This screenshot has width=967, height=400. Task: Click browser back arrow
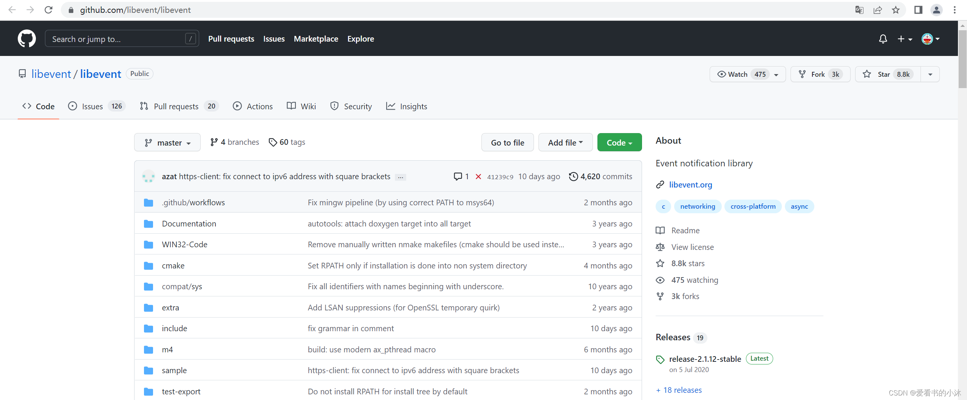coord(12,10)
